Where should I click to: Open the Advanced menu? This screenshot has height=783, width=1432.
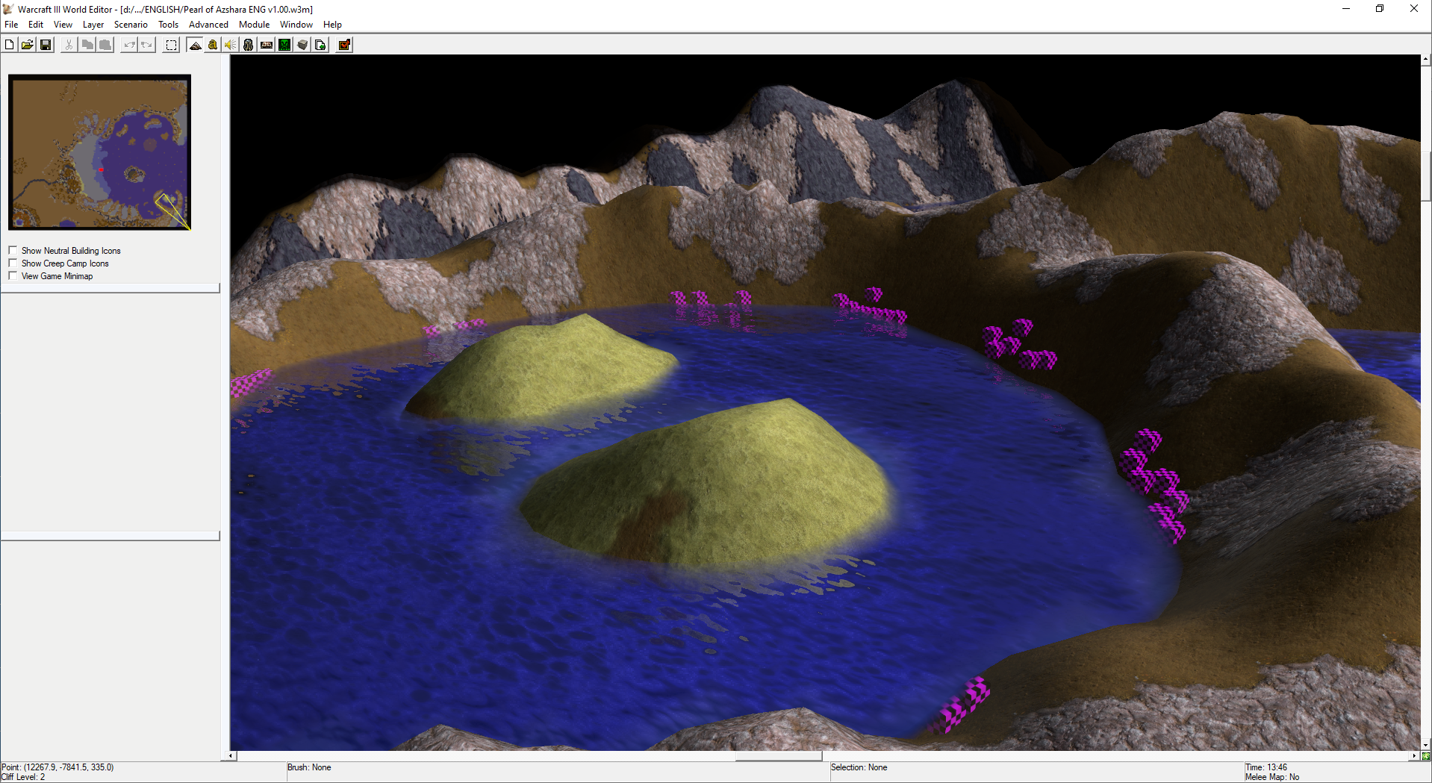tap(208, 25)
